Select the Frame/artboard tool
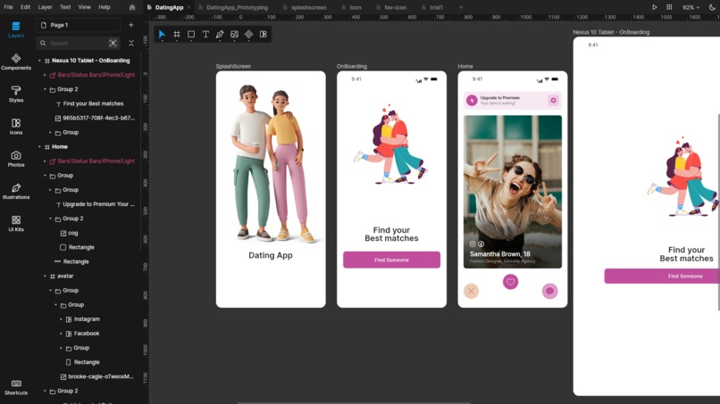 176,35
